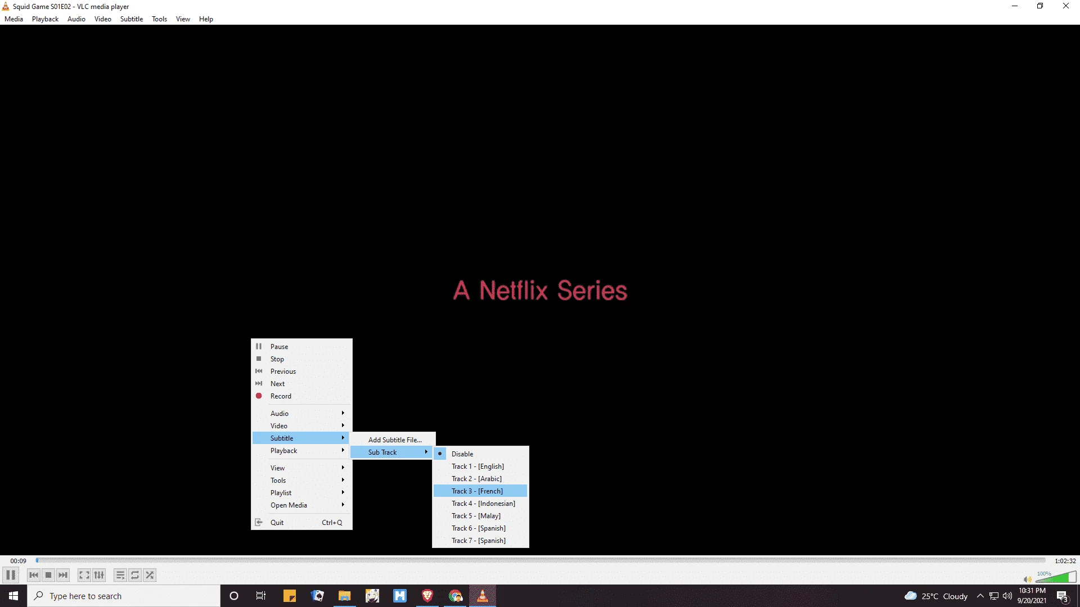Click the 00:09 elapsed time label
The width and height of the screenshot is (1080, 607).
tap(18, 561)
